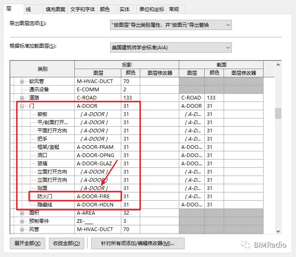
Task: Click the vertical scrollbar thumb
Action: [278, 113]
